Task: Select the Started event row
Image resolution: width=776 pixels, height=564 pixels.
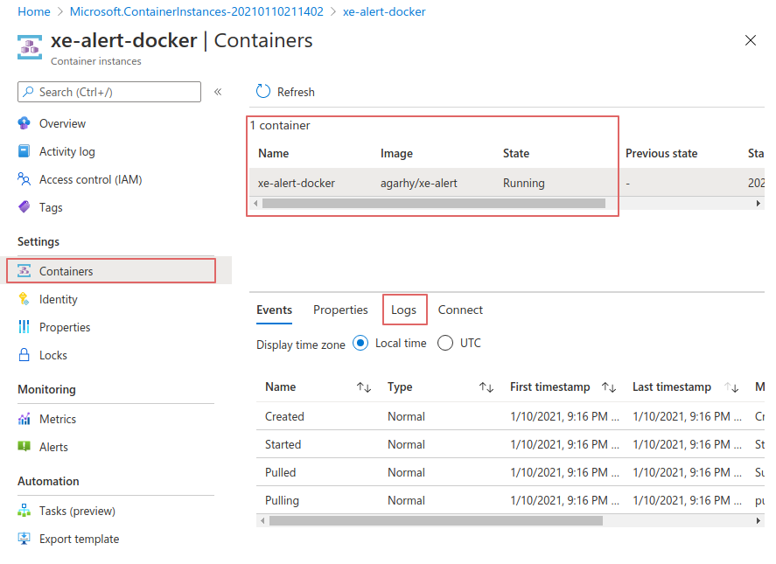Action: (x=510, y=444)
